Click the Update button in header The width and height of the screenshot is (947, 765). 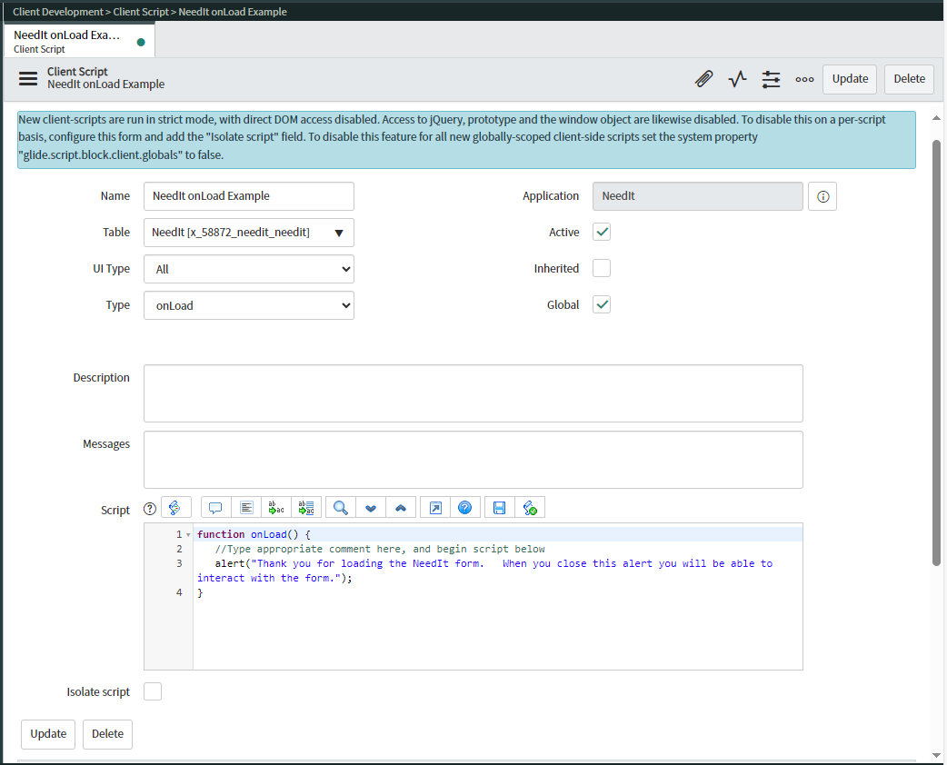click(x=850, y=79)
